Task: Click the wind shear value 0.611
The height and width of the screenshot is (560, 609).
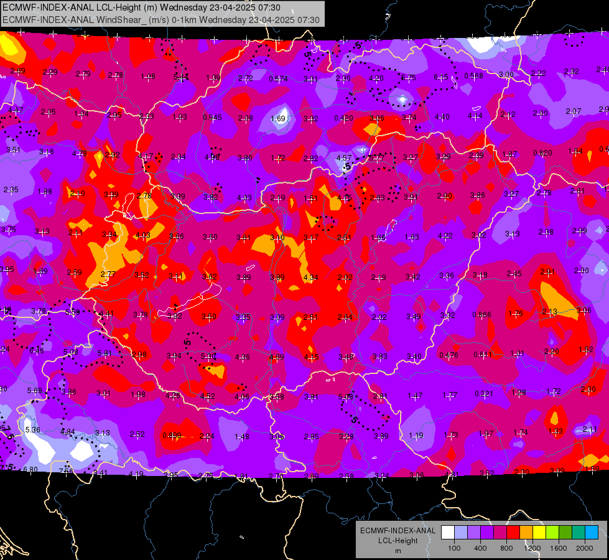Action: point(483,354)
